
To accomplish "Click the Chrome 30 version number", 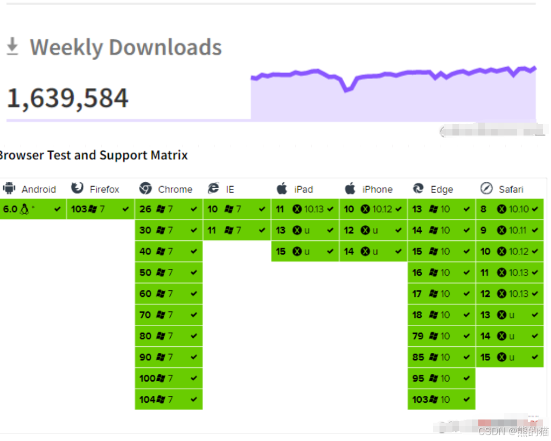I will click(145, 231).
